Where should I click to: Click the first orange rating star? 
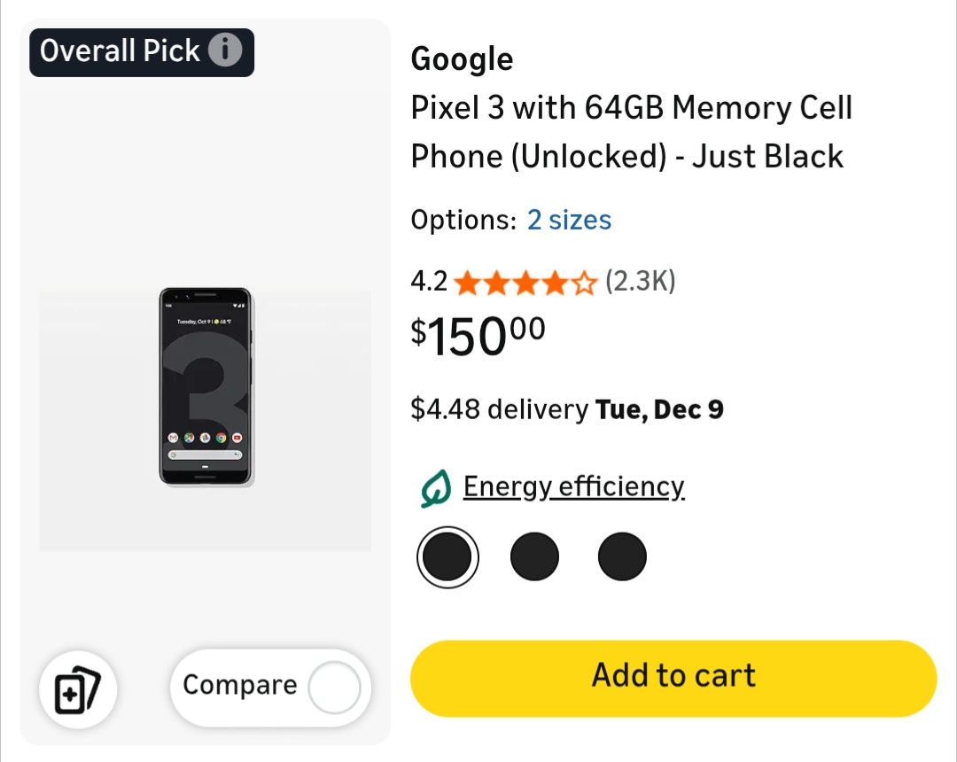468,282
